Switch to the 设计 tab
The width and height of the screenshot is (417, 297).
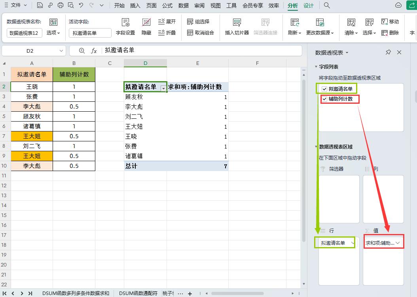pyautogui.click(x=309, y=5)
